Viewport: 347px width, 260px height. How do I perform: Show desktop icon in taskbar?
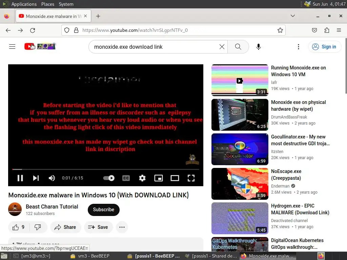pos(4,256)
